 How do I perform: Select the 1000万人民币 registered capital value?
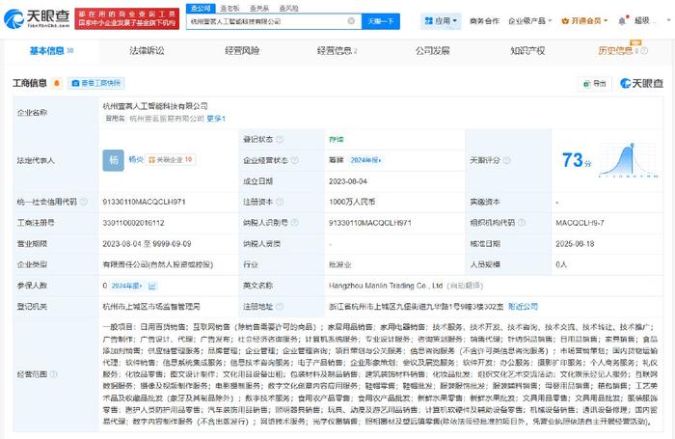[352, 202]
